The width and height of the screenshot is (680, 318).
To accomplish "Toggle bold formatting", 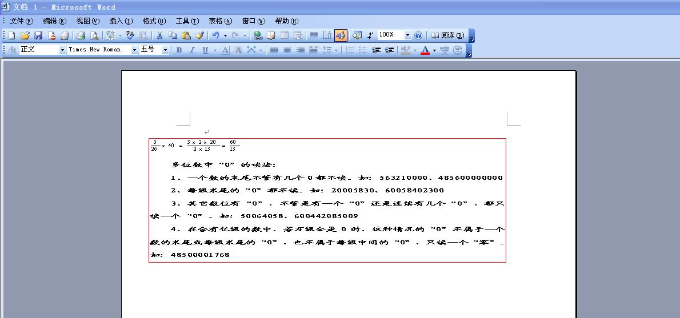I will click(x=179, y=50).
